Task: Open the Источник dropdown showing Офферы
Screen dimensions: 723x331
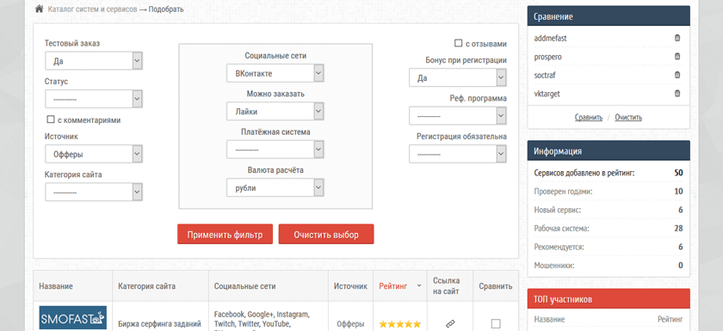Action: click(94, 154)
